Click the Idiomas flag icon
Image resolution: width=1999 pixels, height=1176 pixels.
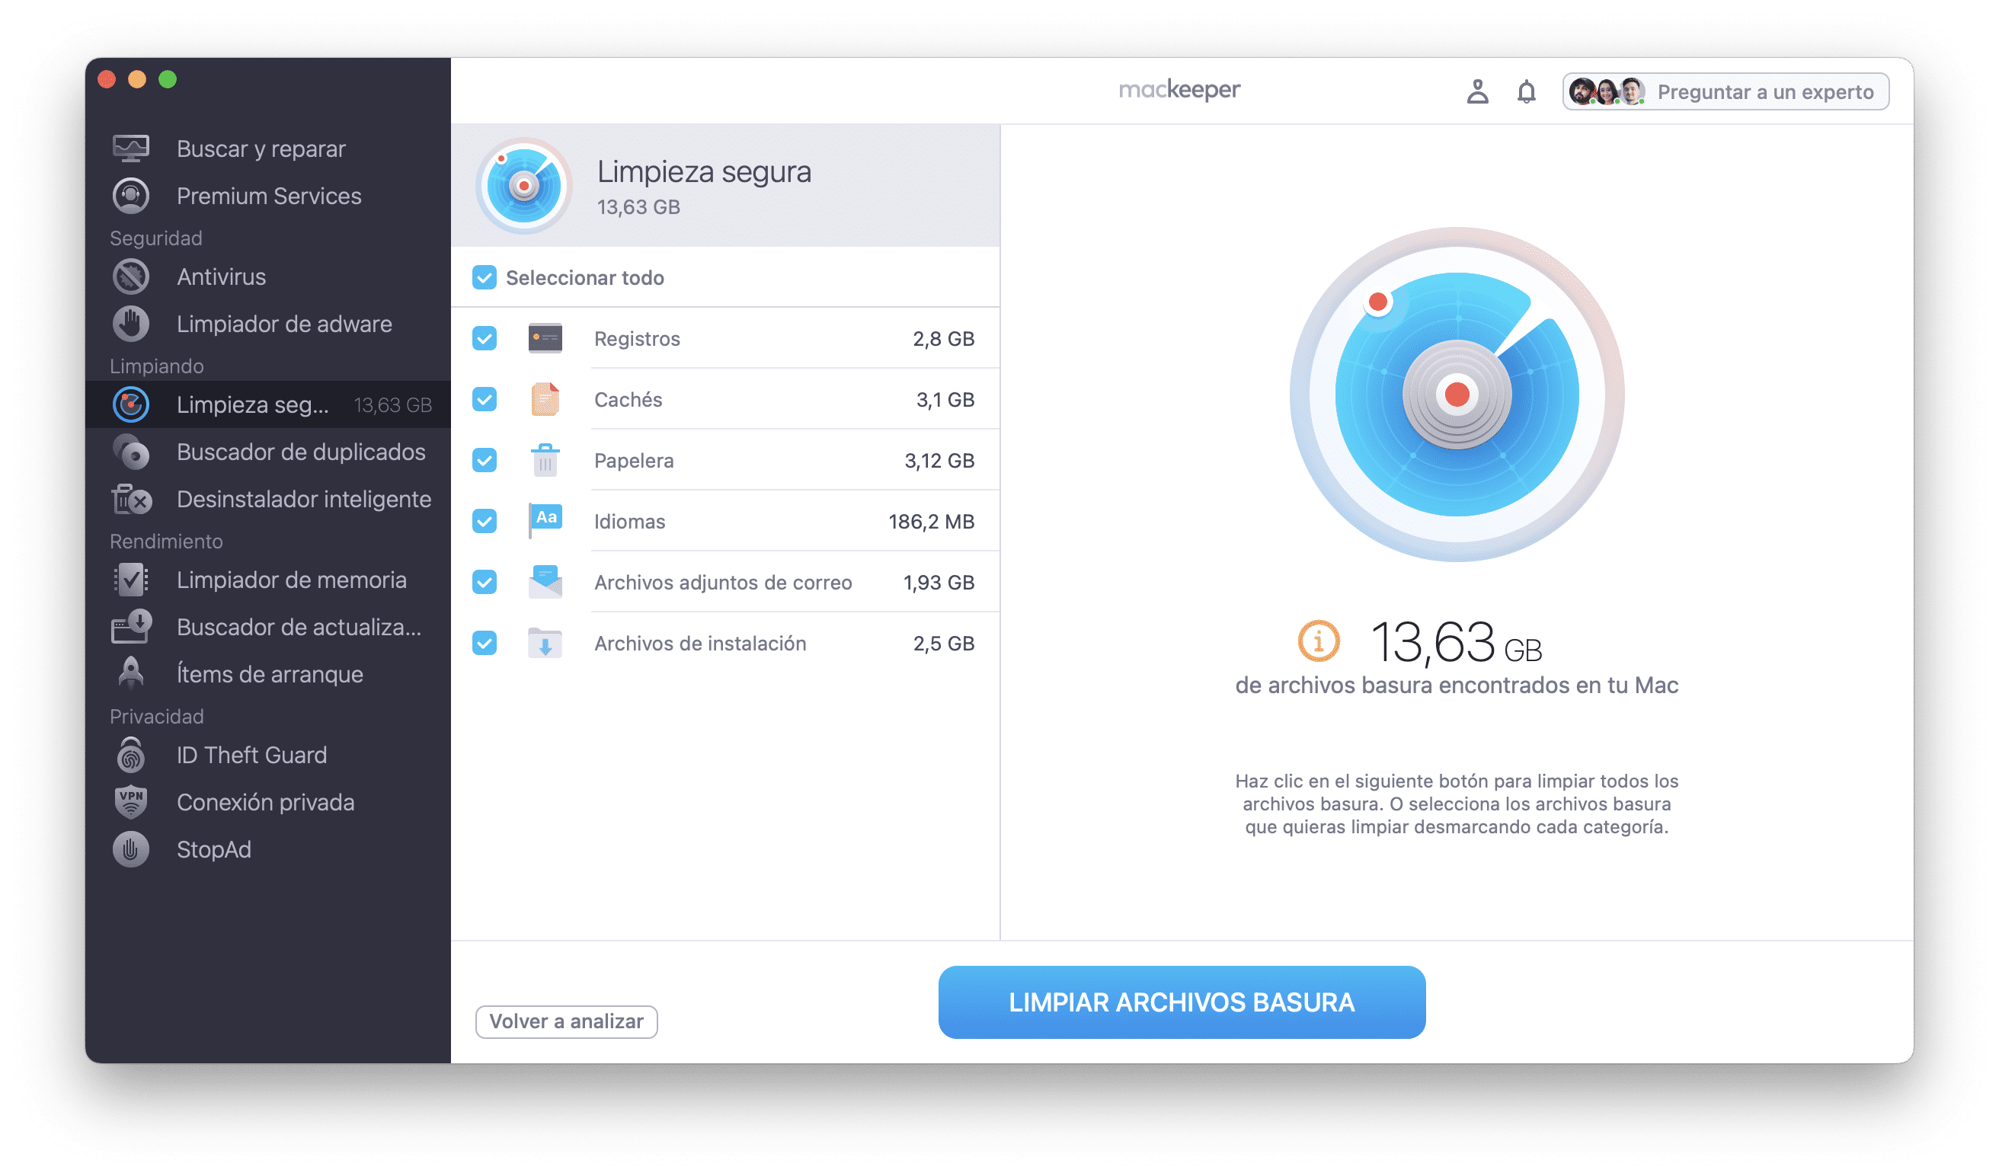click(x=545, y=521)
